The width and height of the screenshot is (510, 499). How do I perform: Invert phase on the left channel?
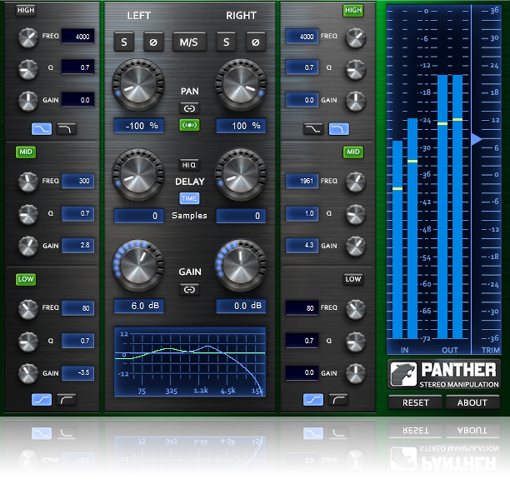click(x=154, y=42)
